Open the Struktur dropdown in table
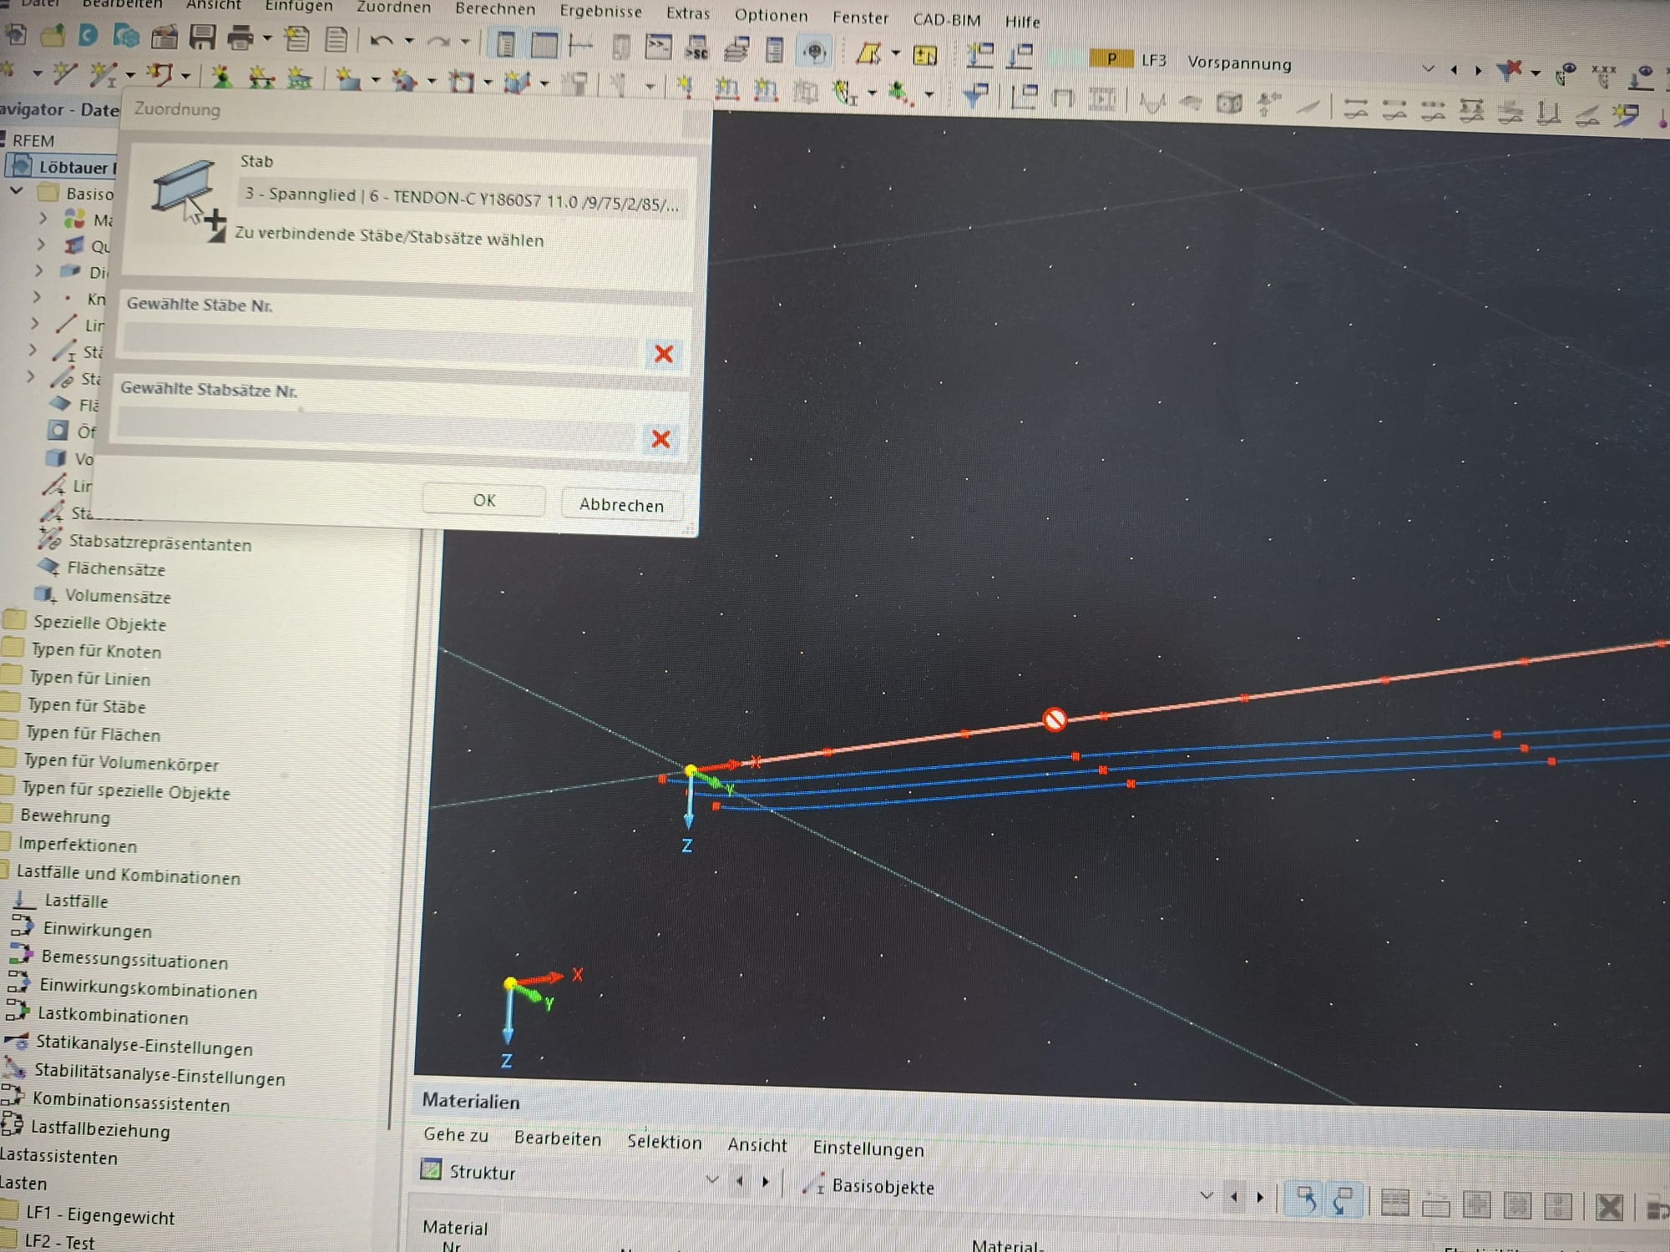The width and height of the screenshot is (1670, 1252). (711, 1179)
